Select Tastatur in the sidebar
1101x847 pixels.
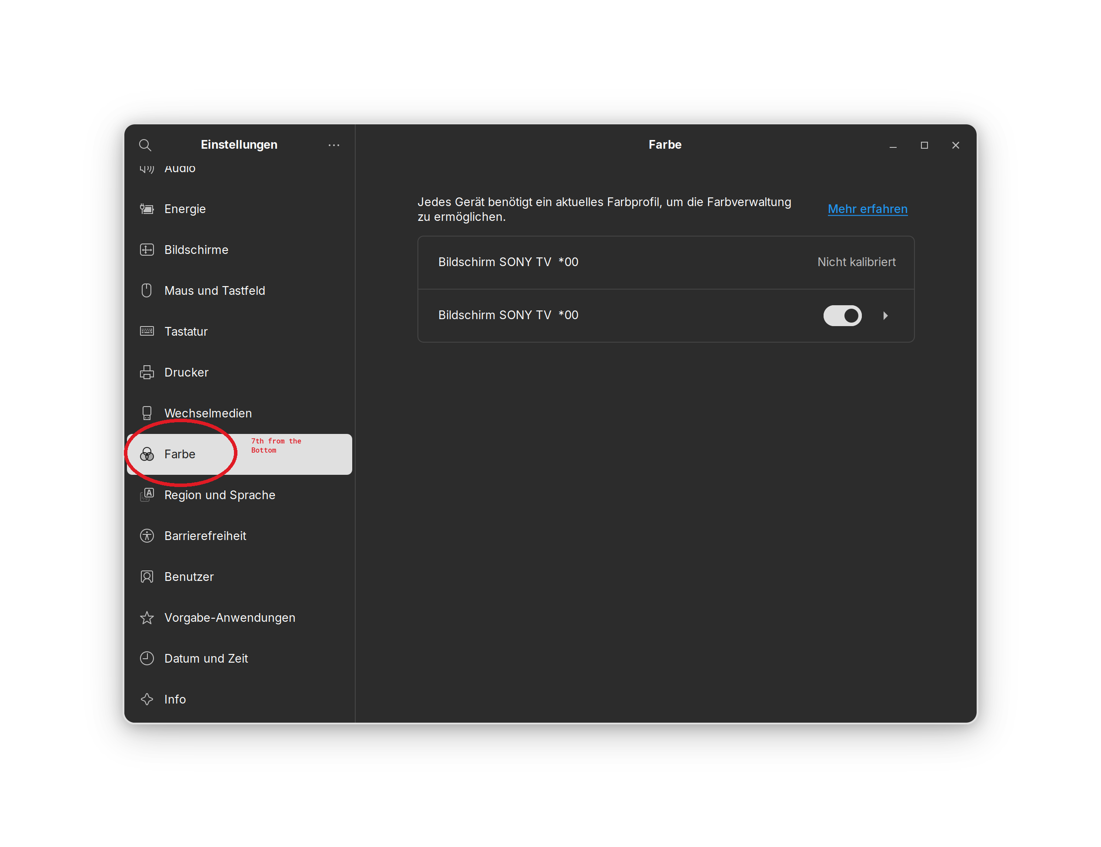(240, 331)
